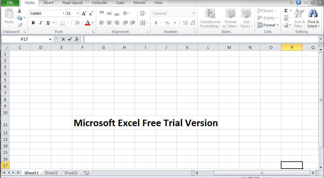Click Insert Function fx icon
The image size is (324, 178).
[x=77, y=39]
